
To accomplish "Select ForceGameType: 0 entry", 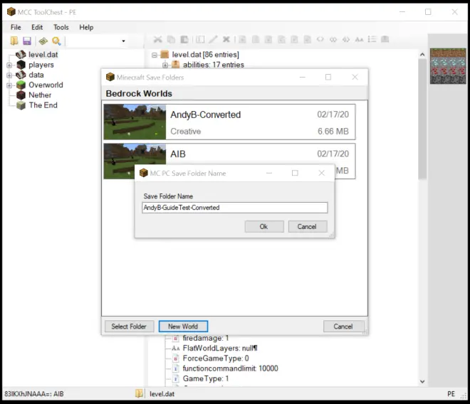I will (x=216, y=358).
